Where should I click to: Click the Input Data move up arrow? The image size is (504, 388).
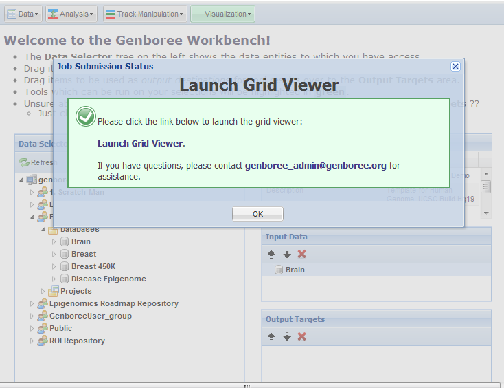click(x=271, y=254)
